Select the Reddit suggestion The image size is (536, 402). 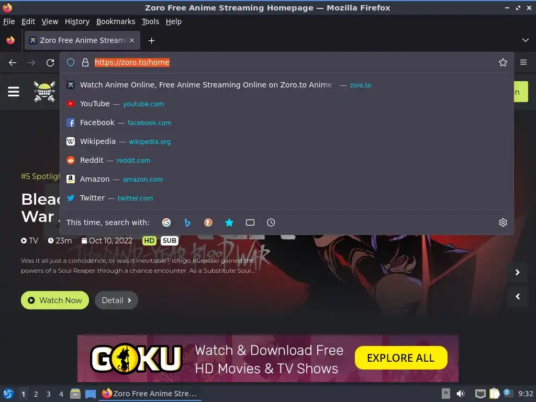(287, 160)
